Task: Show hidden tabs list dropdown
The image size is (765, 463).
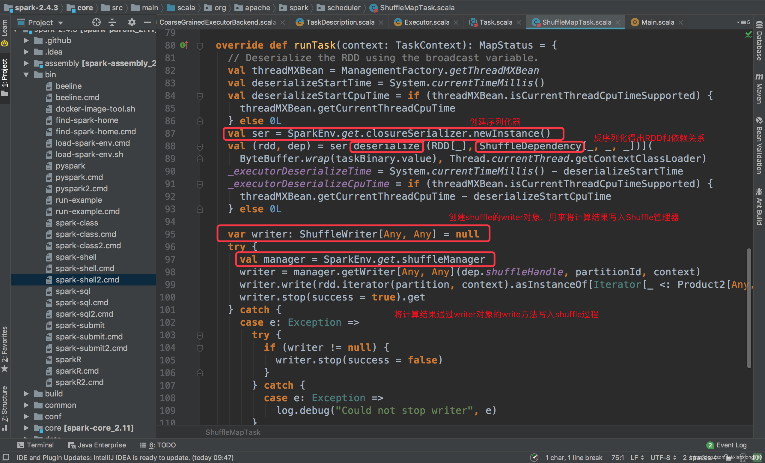Action: click(x=743, y=22)
